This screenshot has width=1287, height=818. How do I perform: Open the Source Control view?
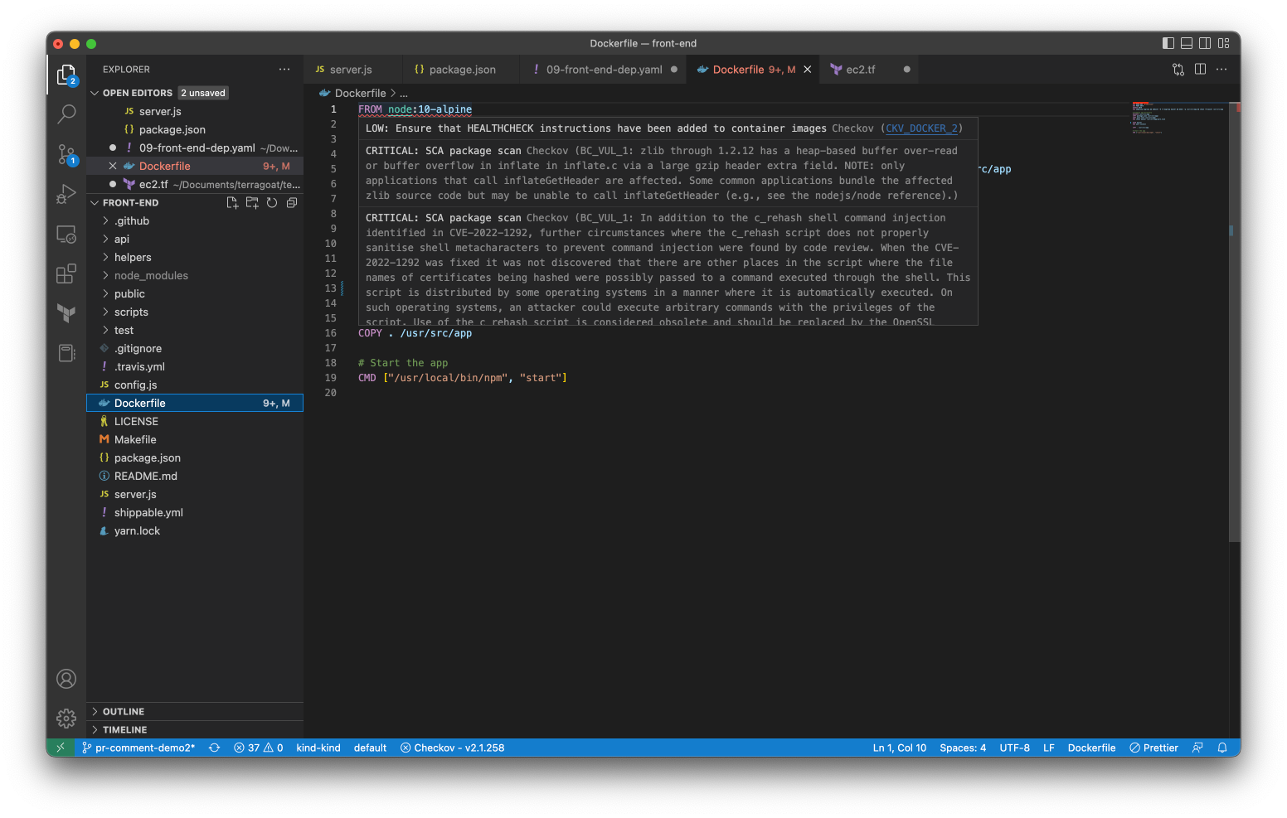pyautogui.click(x=66, y=154)
